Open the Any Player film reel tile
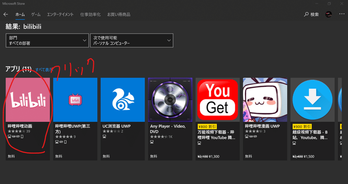Viewport: 348px width, 184px height. point(170,100)
